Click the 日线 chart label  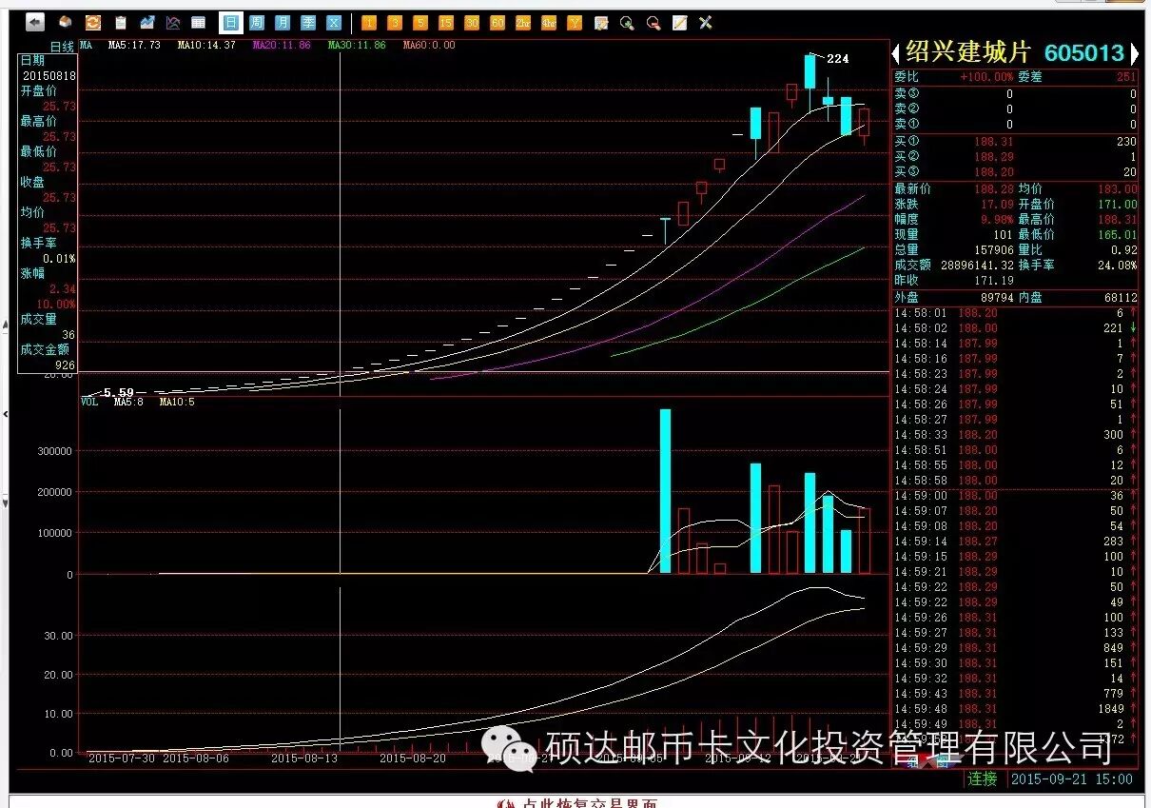63,46
